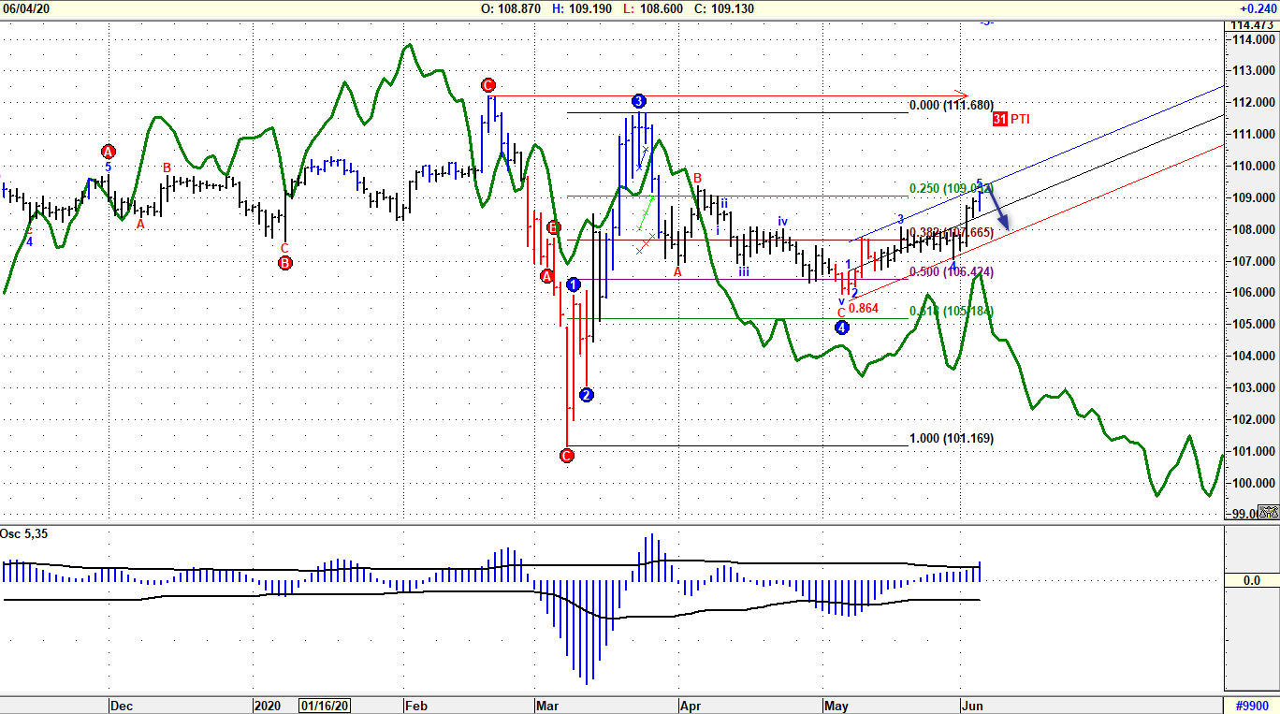Select the blue circled wave 3 marker
Screen dimensions: 1280x714
638,101
